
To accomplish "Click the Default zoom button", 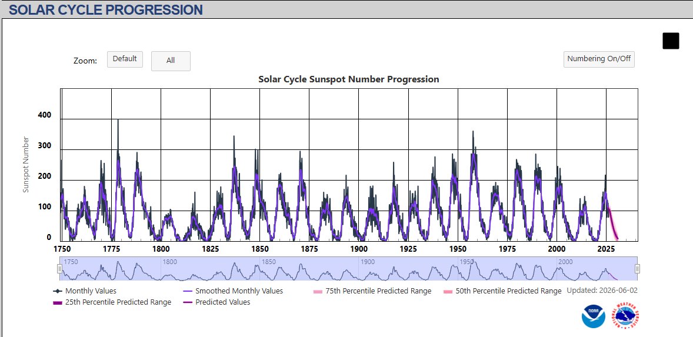I will (125, 59).
